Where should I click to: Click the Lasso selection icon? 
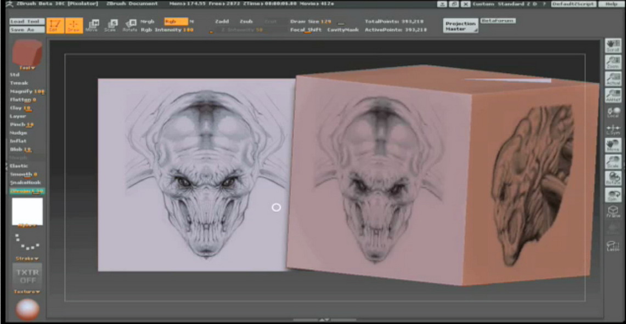point(613,245)
